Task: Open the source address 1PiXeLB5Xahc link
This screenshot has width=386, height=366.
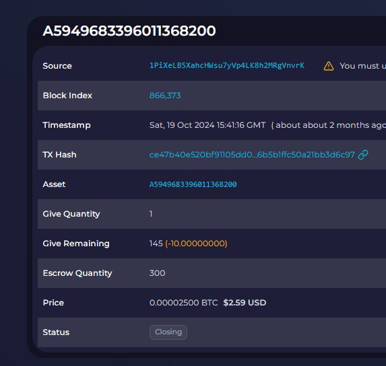Action: [x=227, y=65]
